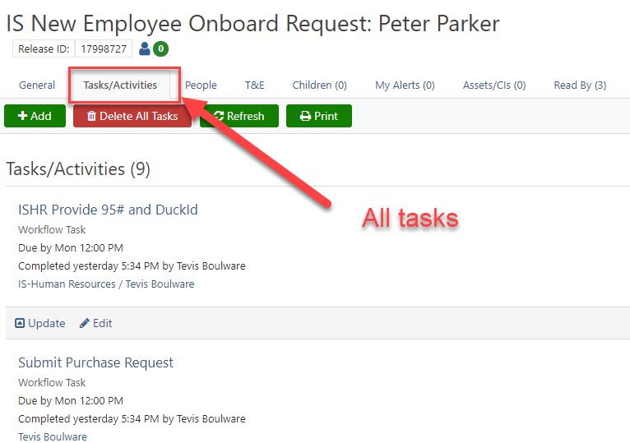Click the plus icon on Add button
The height and width of the screenshot is (443, 630).
22,116
